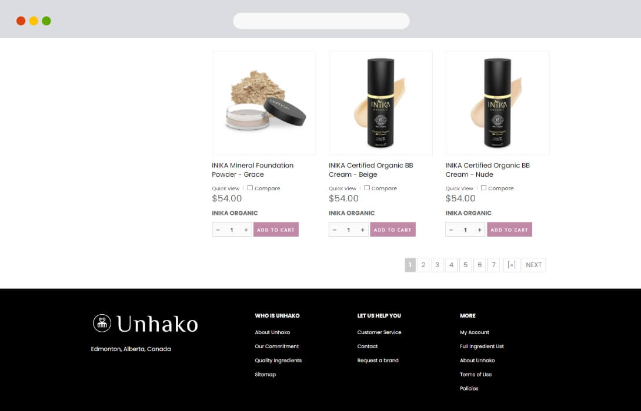Add BB Cream Beige to cart

click(392, 230)
